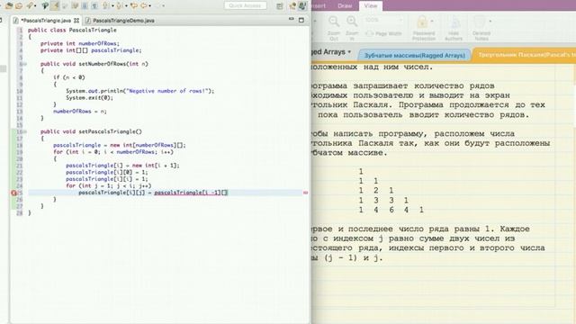Open the 100% zoom level combo box
The width and height of the screenshot is (576, 324).
383,20
